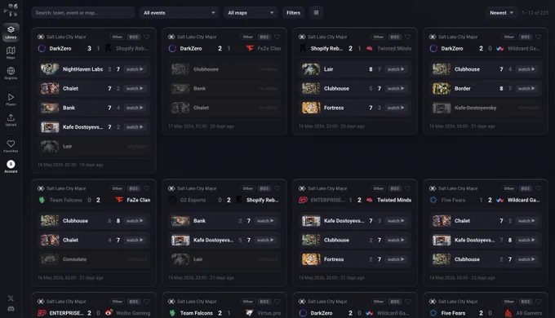Favorite the Team Falcons vs FaZe Clan match
The image size is (555, 318).
(x=147, y=188)
